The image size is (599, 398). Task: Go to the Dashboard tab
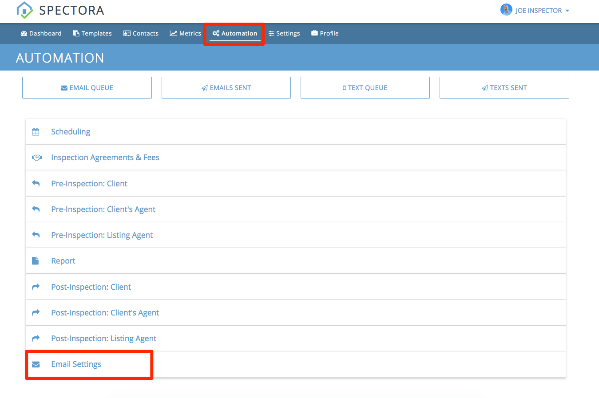click(41, 33)
